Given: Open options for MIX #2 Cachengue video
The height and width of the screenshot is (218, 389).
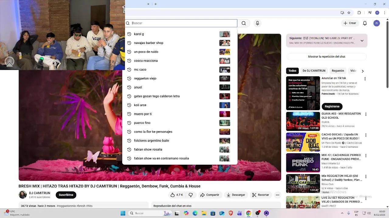Looking at the screenshot, I should pyautogui.click(x=366, y=156).
